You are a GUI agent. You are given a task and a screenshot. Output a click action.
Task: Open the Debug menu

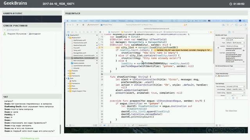click(x=130, y=21)
